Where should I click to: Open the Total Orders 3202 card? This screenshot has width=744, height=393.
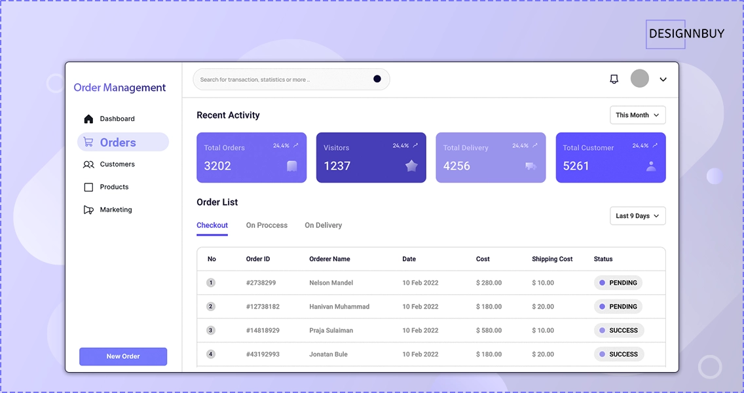click(251, 158)
